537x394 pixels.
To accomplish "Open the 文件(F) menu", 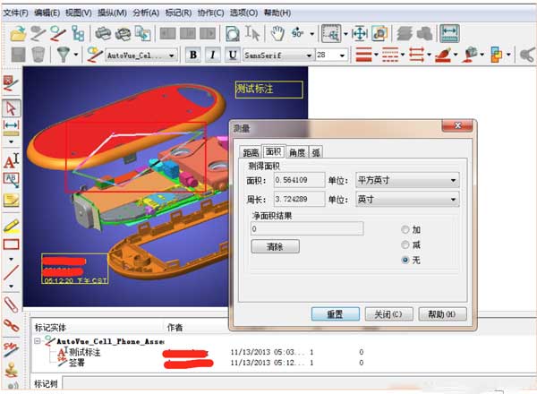I will (16, 13).
